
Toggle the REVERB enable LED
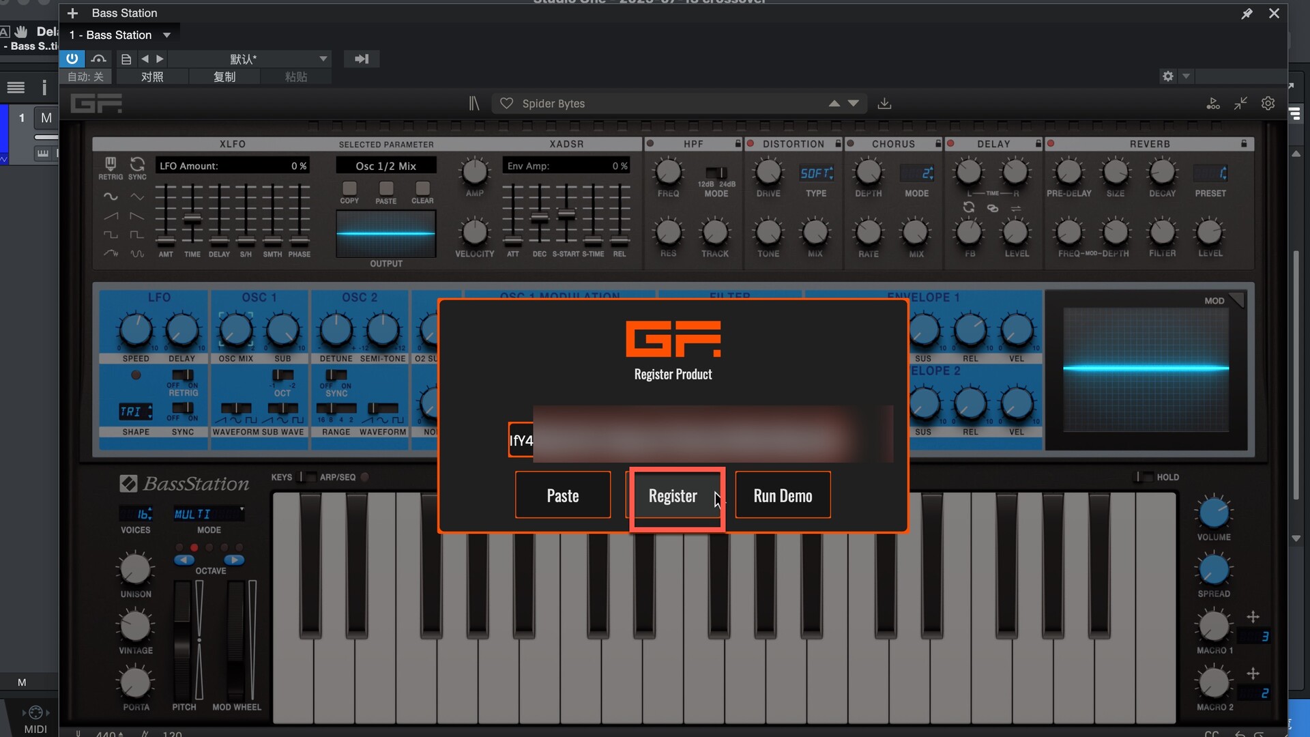1051,144
